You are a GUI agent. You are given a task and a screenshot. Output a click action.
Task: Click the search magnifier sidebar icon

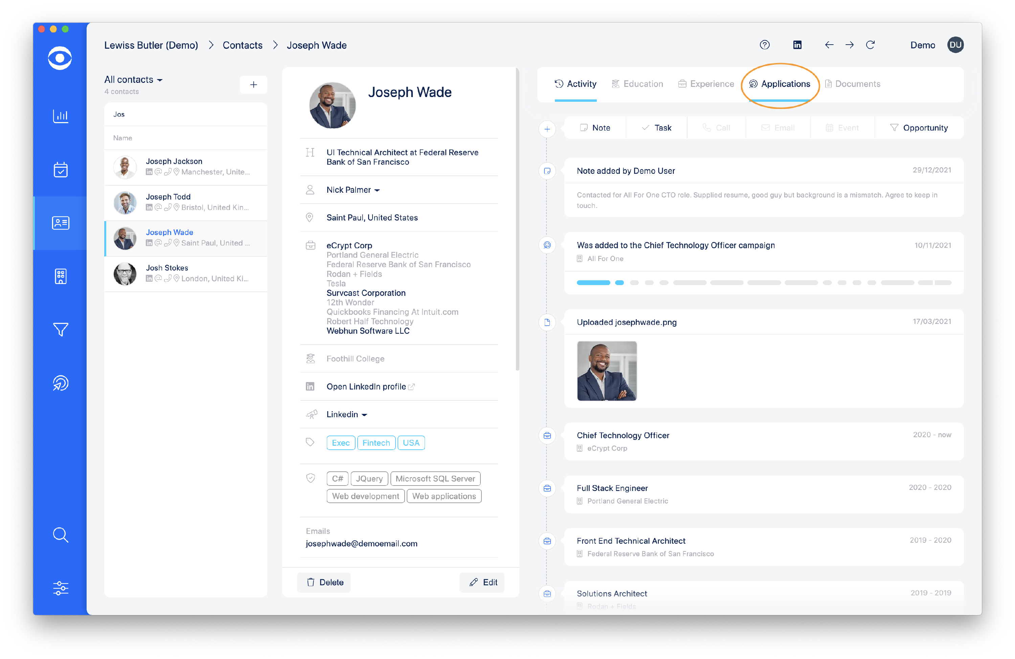61,535
